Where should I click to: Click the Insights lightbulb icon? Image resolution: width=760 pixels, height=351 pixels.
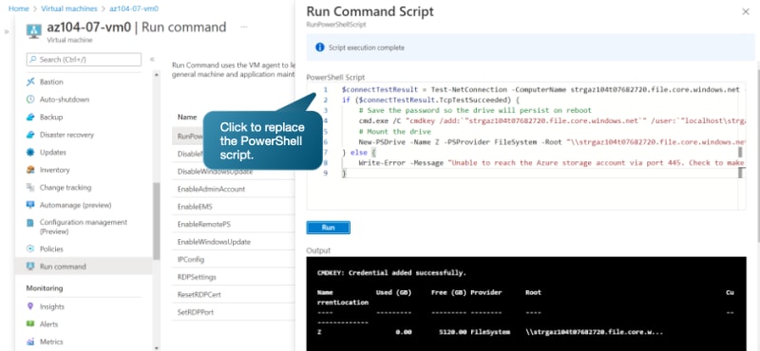pyautogui.click(x=30, y=306)
